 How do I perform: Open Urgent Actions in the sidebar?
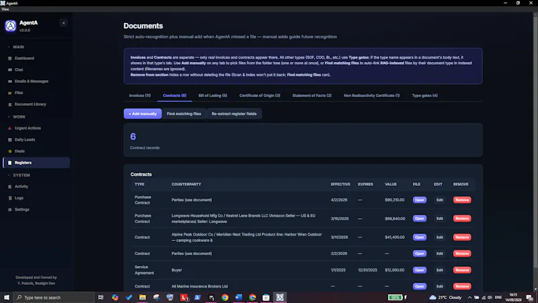click(28, 128)
